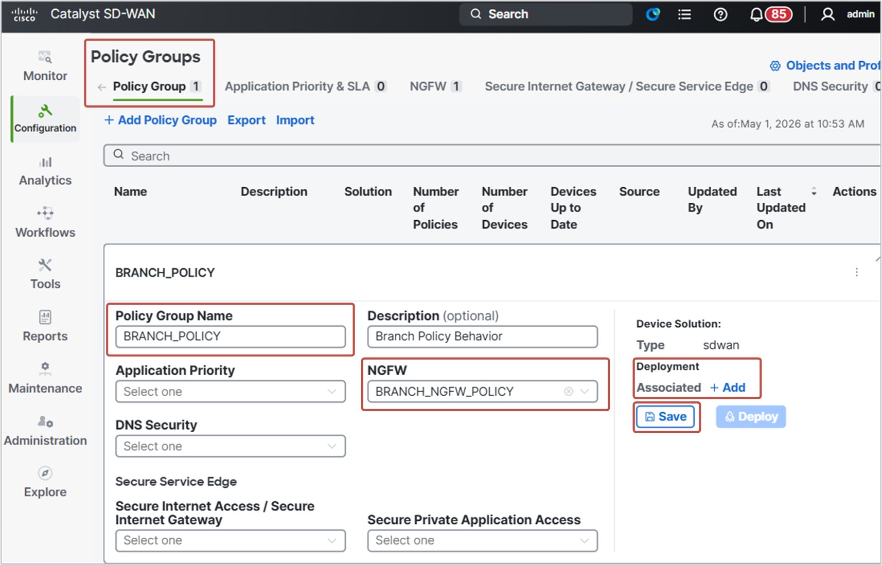Open the admin user profile icon
The image size is (882, 565).
coord(827,14)
